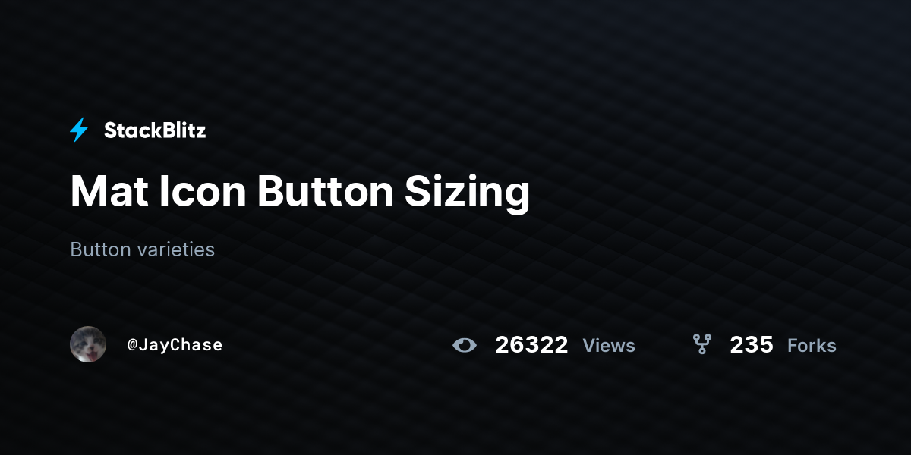Click the StackBlitz lightning bolt icon
This screenshot has height=455, width=911.
(x=79, y=130)
